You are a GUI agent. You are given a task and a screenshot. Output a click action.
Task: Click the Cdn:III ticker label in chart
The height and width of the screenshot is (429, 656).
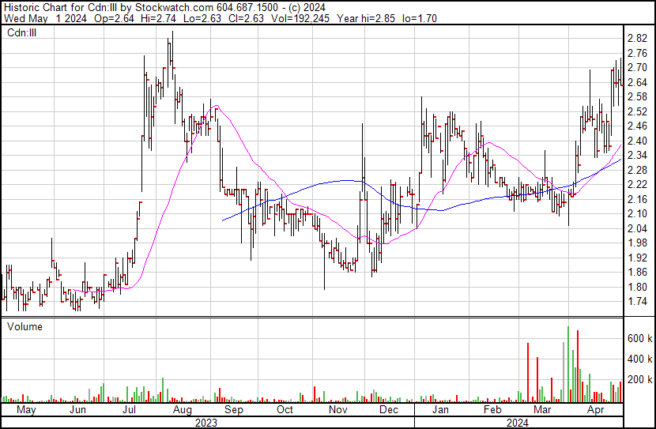22,32
